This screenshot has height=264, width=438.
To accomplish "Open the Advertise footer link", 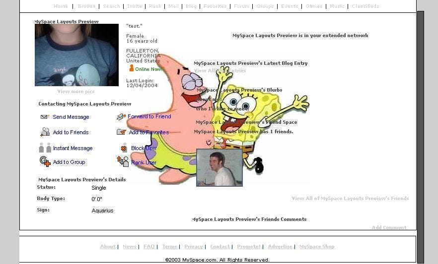I will 280,247.
